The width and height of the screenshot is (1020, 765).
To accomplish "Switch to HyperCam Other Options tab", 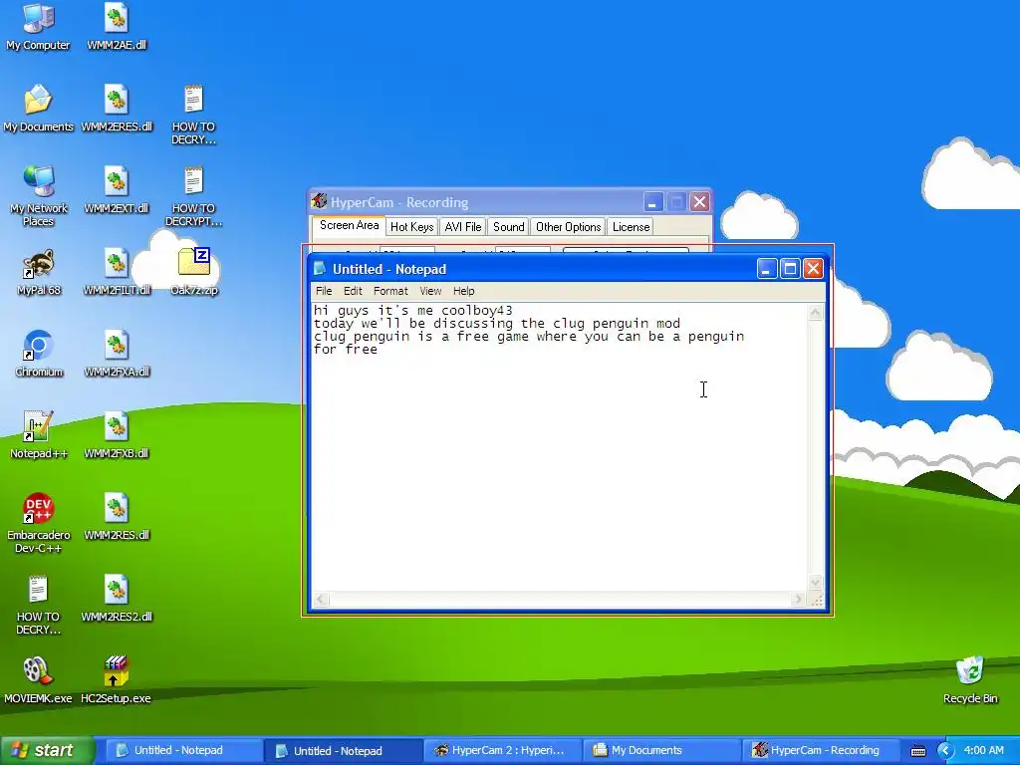I will point(568,226).
